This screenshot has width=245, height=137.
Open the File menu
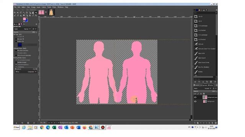15,7
